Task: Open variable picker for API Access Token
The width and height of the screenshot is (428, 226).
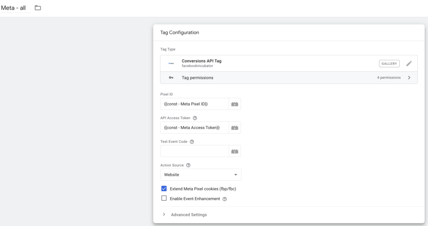Action: pyautogui.click(x=234, y=128)
